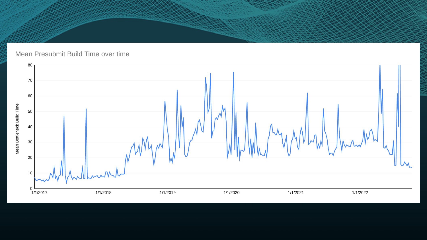Screen dimensions: 427x240
Task: Click the y-axis value 50
Action: point(30,111)
